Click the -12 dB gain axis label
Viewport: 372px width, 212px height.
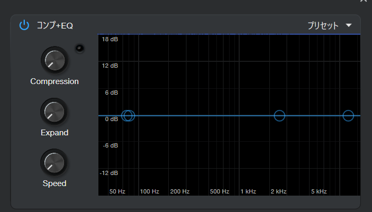click(x=109, y=173)
